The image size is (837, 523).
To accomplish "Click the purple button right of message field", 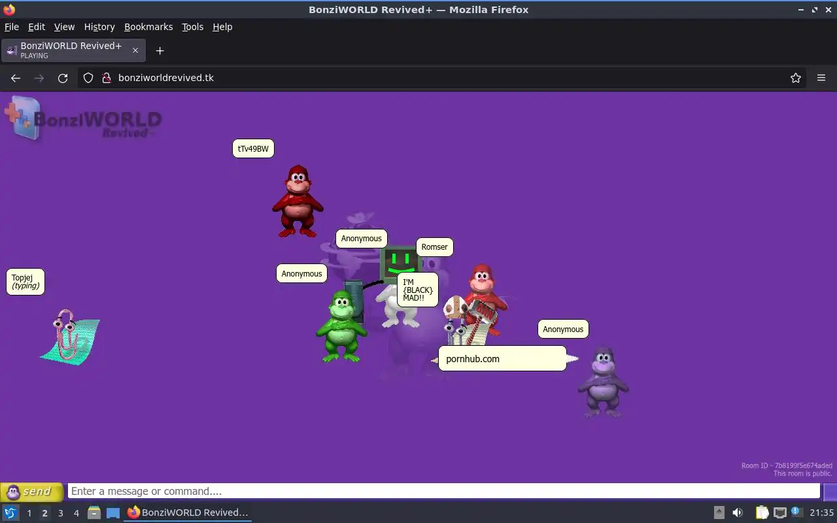I will pos(830,492).
